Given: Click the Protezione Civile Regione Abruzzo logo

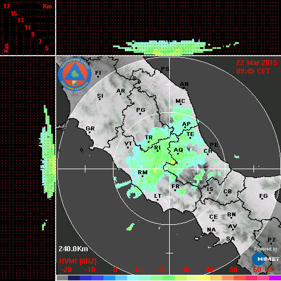Looking at the screenshot, I should (x=75, y=74).
